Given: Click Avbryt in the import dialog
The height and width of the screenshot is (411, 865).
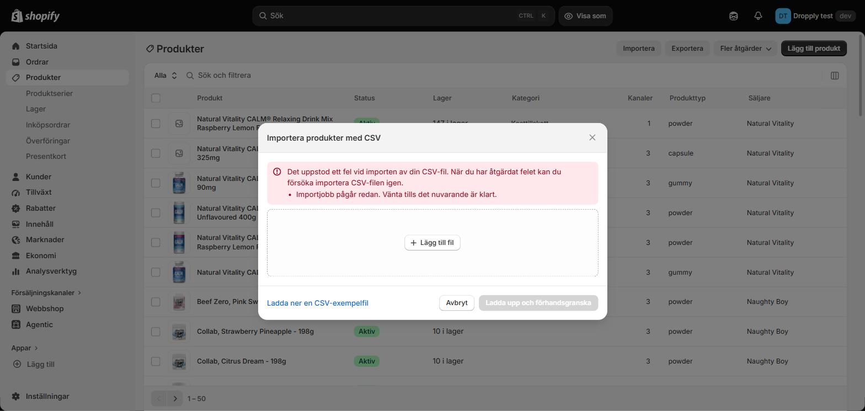Looking at the screenshot, I should (x=457, y=303).
